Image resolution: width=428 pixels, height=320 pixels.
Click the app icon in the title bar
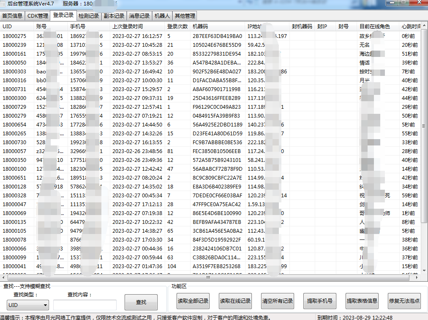3,3
